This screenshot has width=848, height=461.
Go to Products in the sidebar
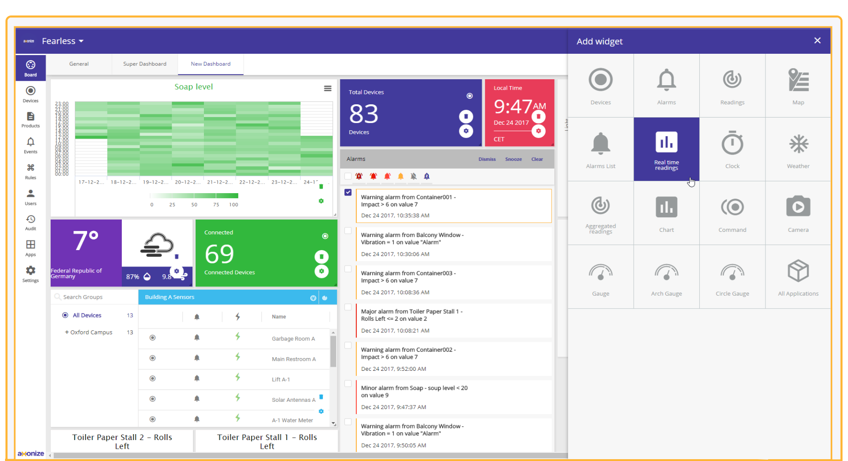[x=31, y=120]
